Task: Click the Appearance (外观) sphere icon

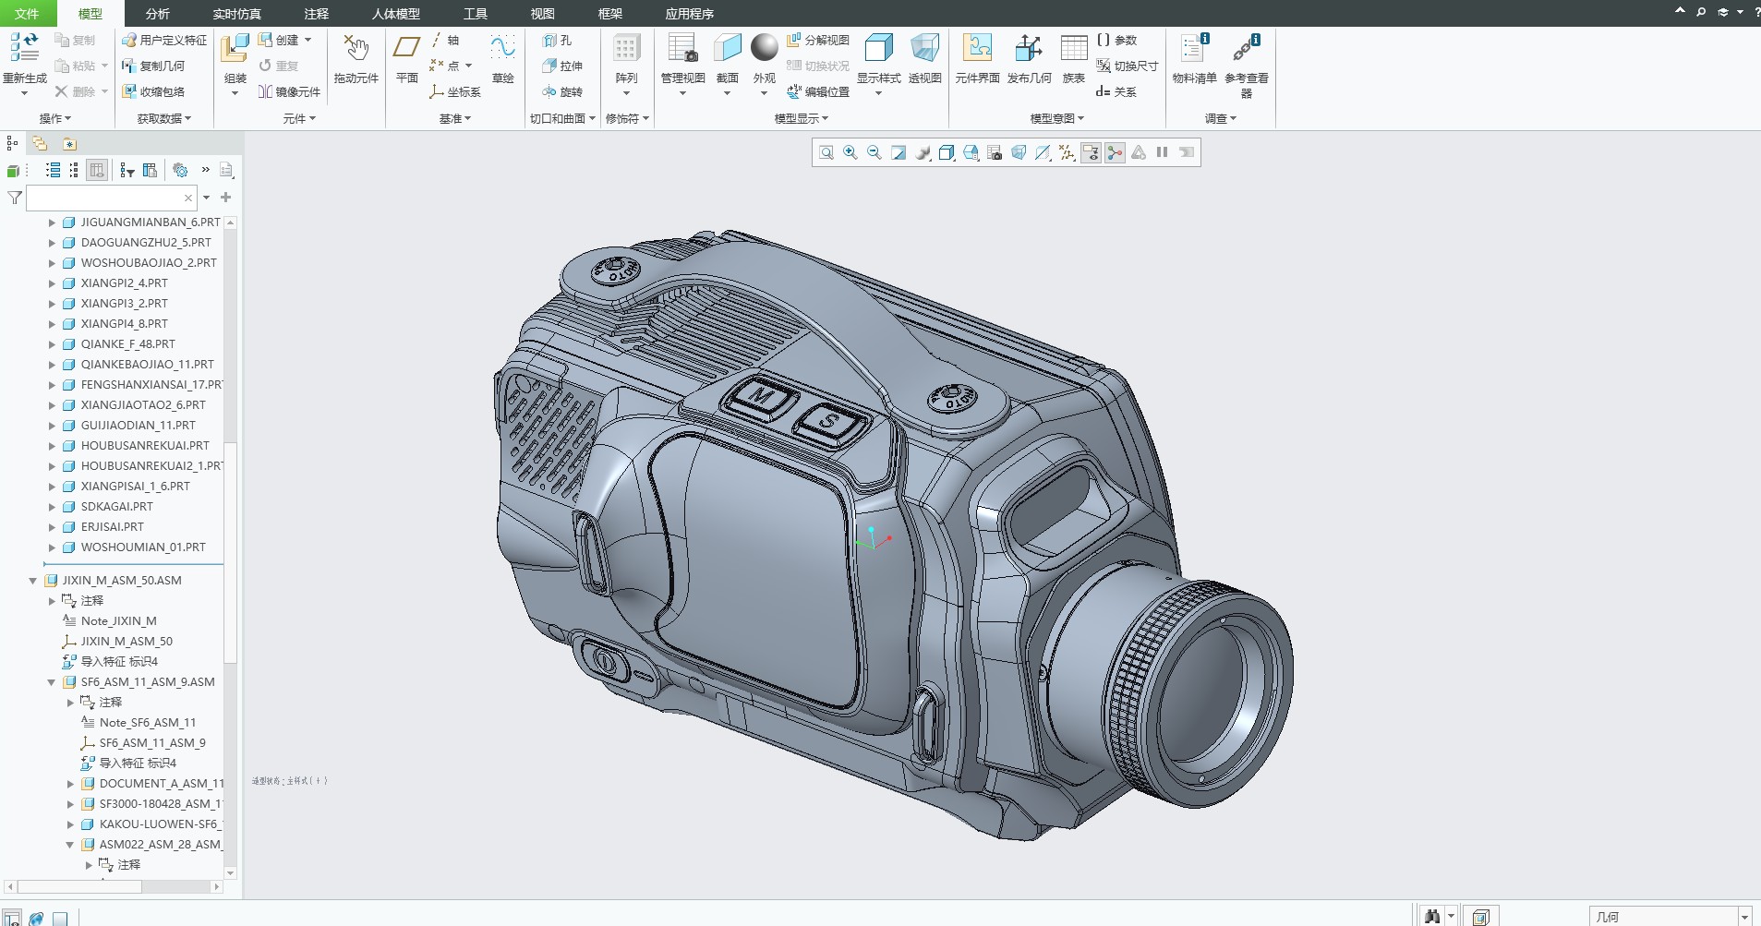Action: click(764, 48)
